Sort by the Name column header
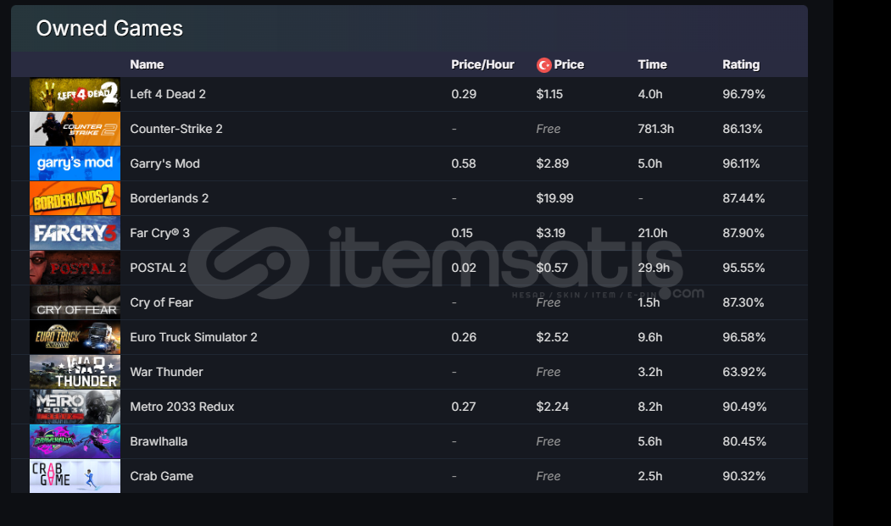891x526 pixels. point(147,65)
